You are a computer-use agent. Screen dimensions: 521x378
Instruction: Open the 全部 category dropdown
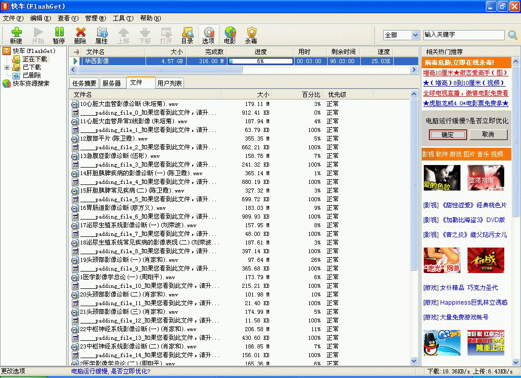pos(415,35)
